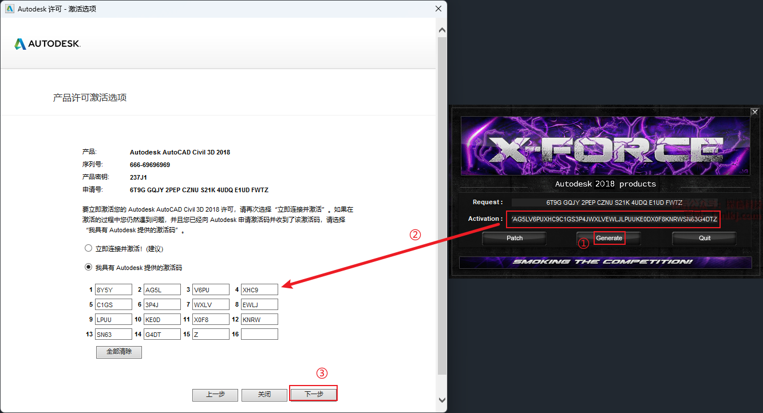The width and height of the screenshot is (763, 413).
Task: Click the empty activation code field 16
Action: [x=259, y=334]
